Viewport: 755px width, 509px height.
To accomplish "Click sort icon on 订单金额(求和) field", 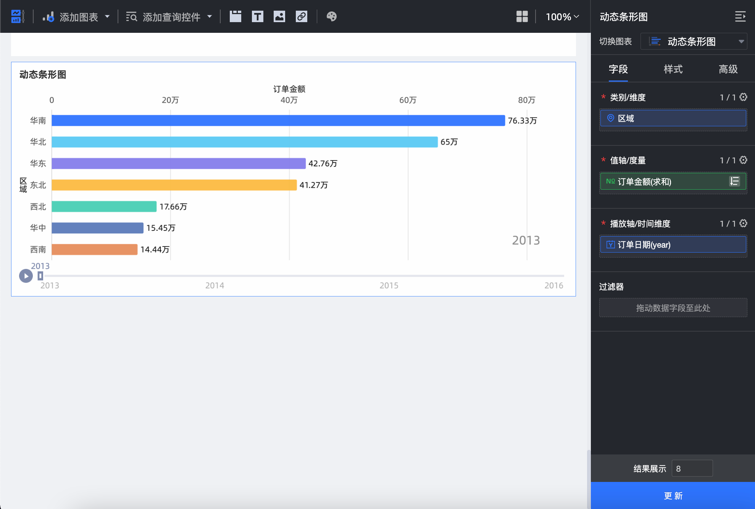I will pyautogui.click(x=734, y=181).
